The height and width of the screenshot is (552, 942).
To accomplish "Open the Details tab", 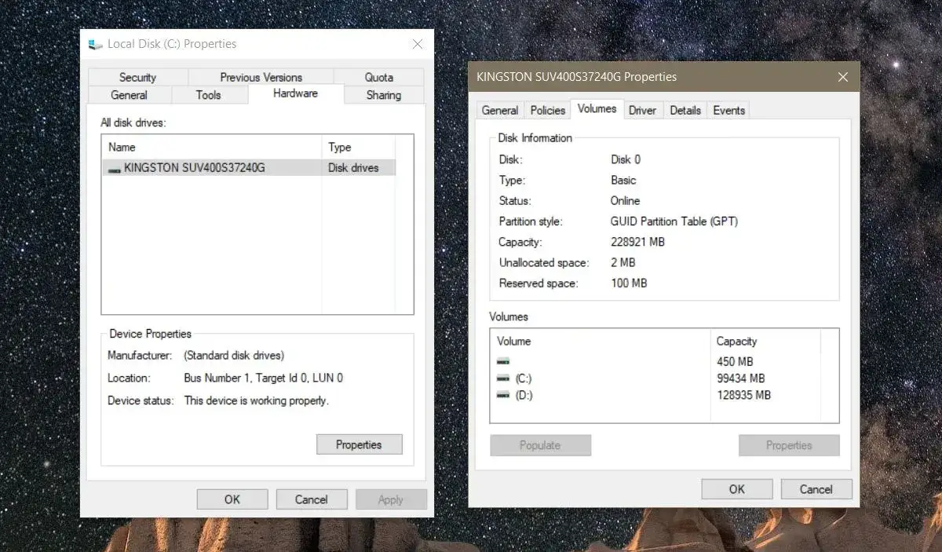I will pos(685,110).
